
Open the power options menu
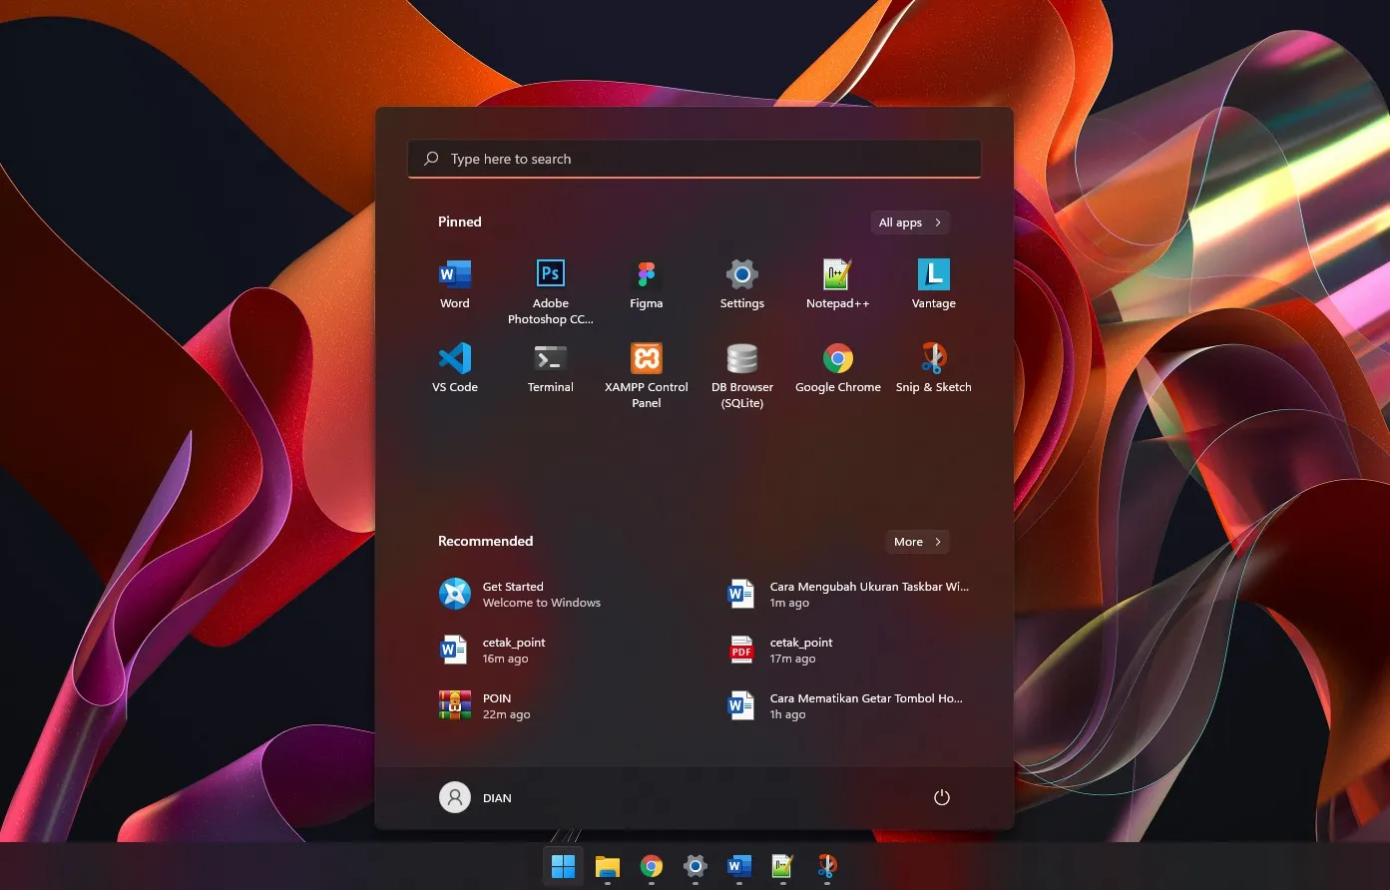[x=941, y=797]
